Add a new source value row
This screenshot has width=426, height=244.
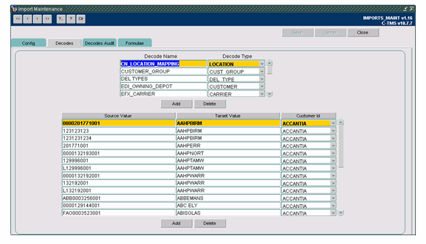click(x=177, y=223)
